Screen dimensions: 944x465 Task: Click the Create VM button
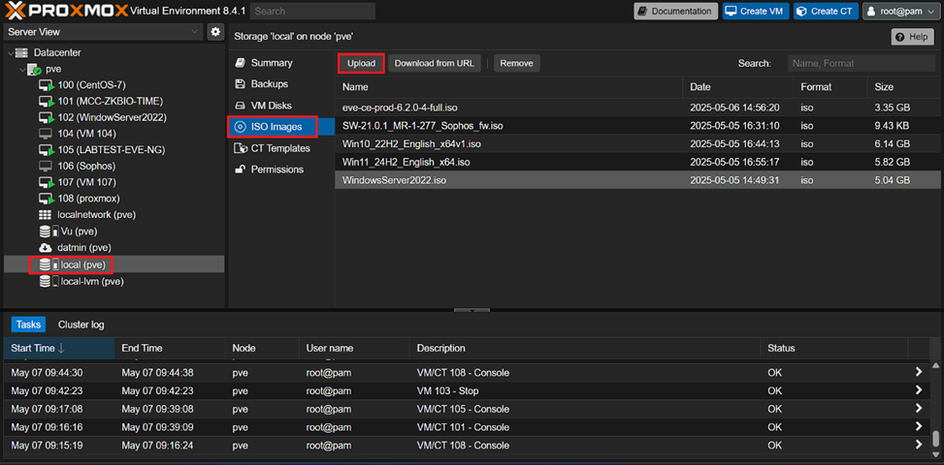click(754, 12)
